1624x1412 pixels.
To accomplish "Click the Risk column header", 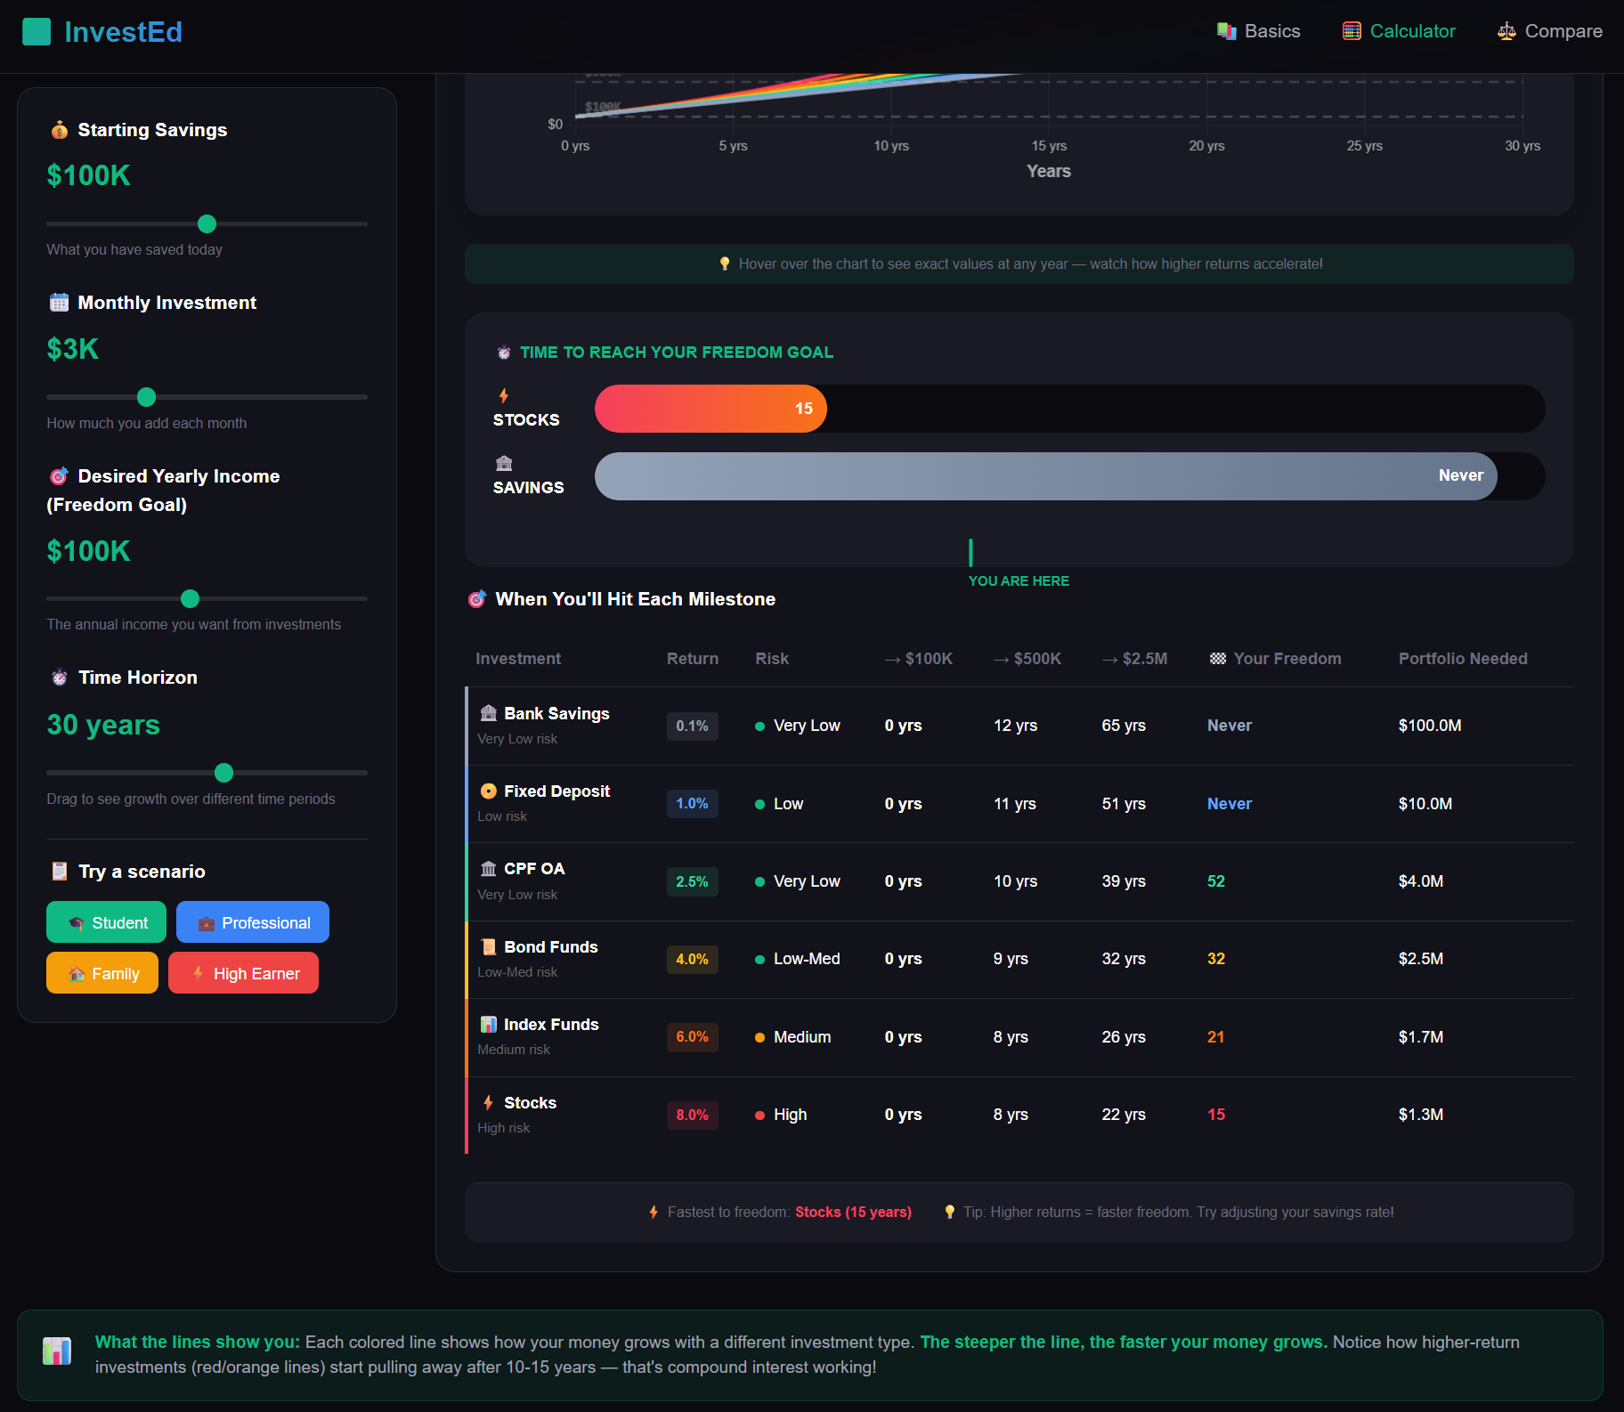I will pyautogui.click(x=772, y=659).
